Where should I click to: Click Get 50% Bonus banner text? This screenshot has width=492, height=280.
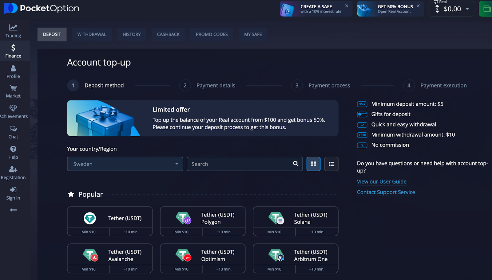coord(395,9)
